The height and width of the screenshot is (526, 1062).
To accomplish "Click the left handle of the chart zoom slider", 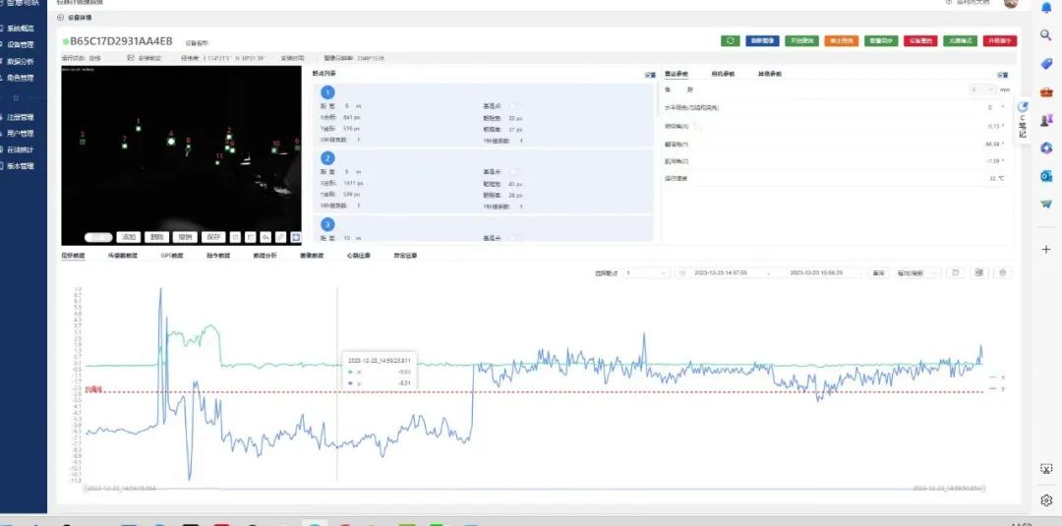I will (85, 488).
